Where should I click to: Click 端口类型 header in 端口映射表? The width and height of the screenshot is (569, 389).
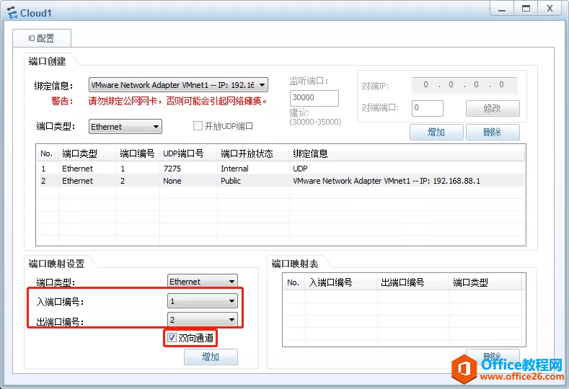pyautogui.click(x=485, y=282)
